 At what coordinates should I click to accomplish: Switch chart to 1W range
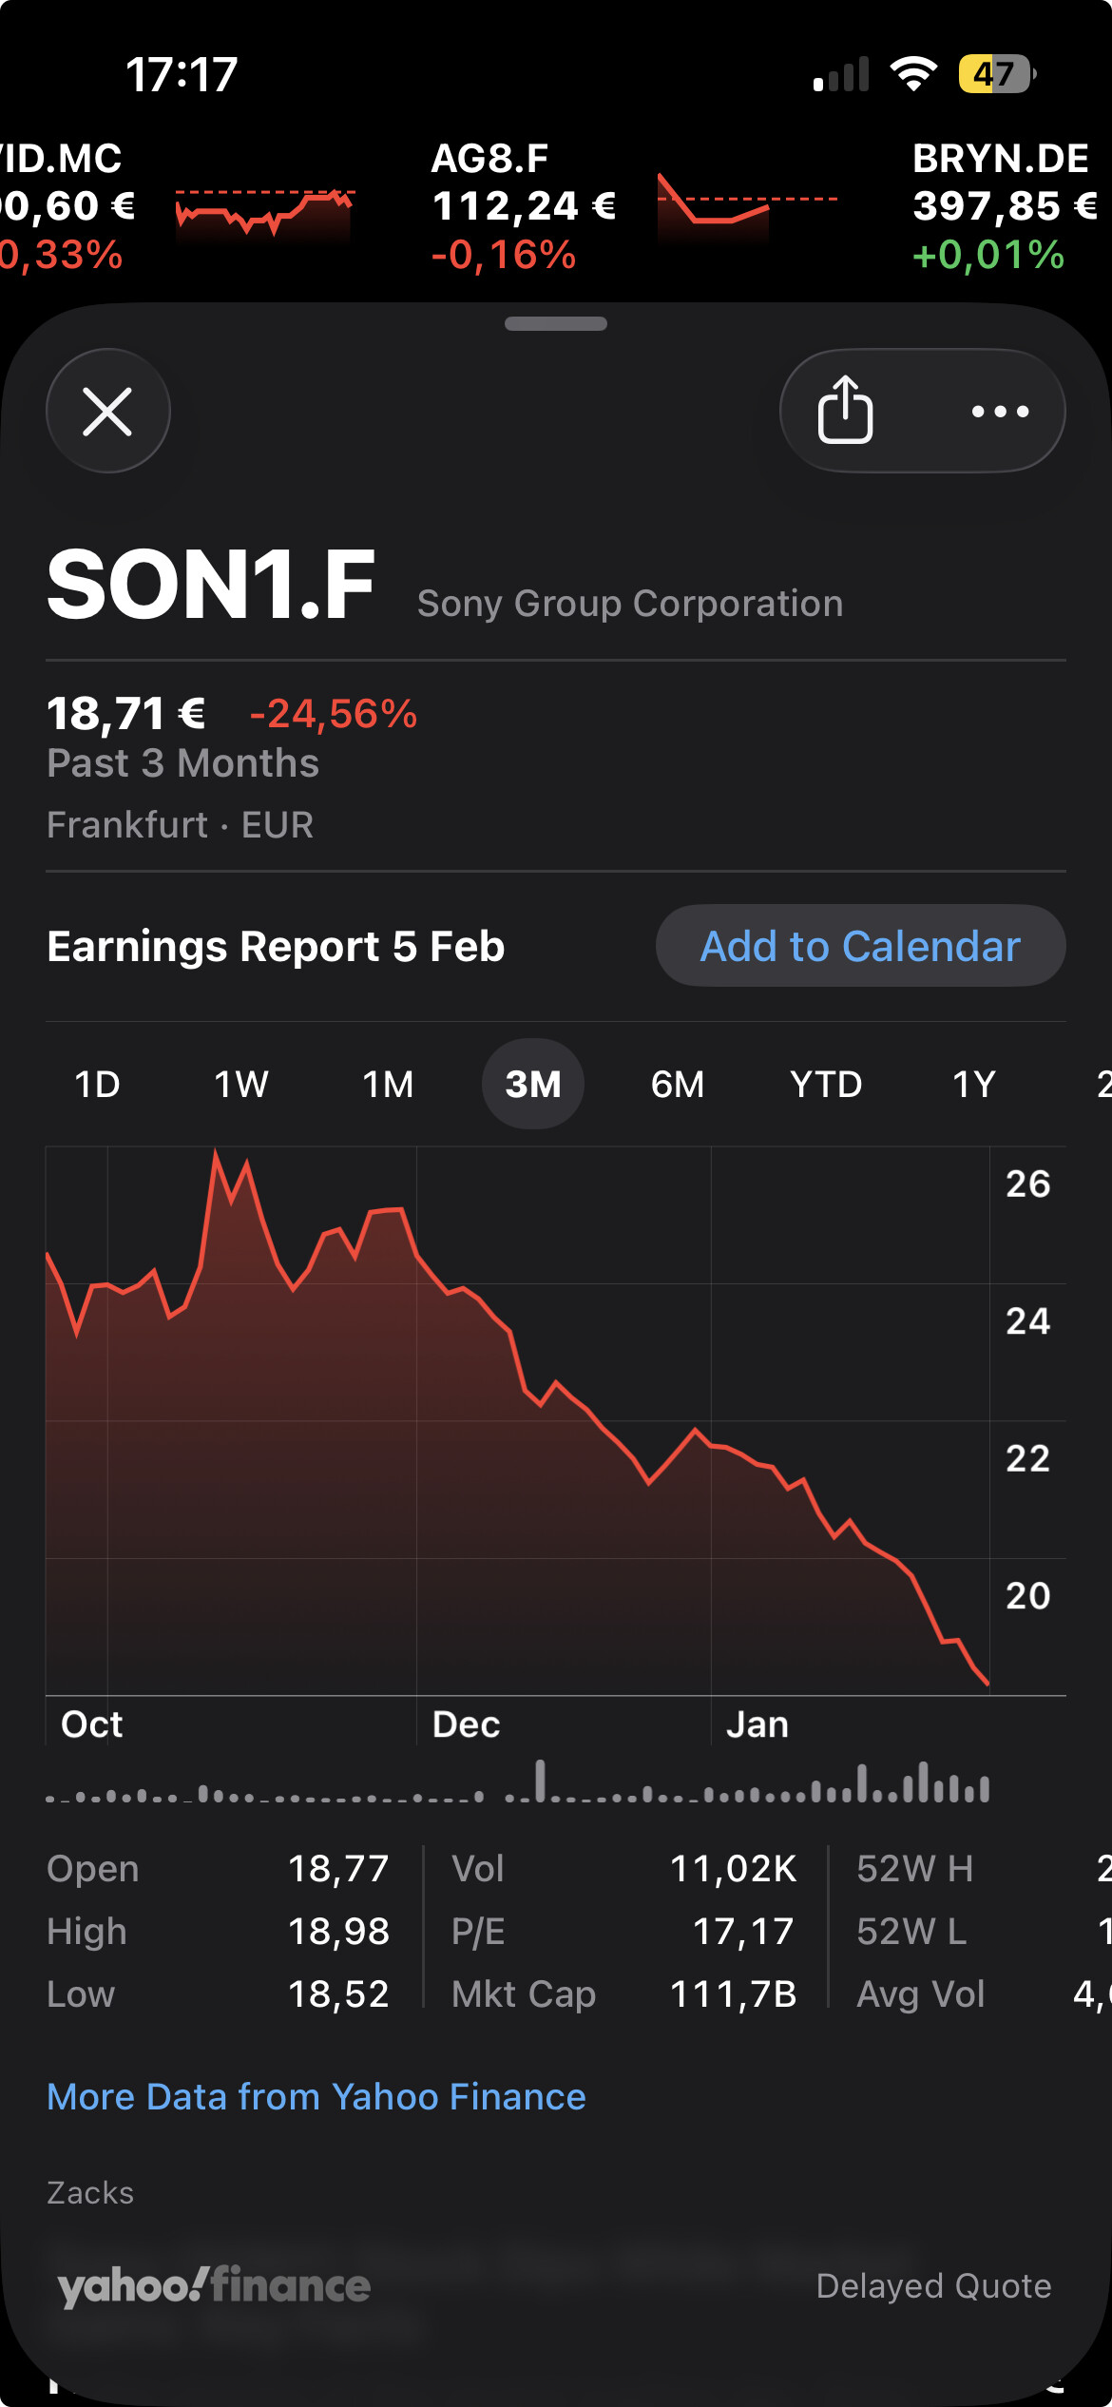pos(241,1085)
